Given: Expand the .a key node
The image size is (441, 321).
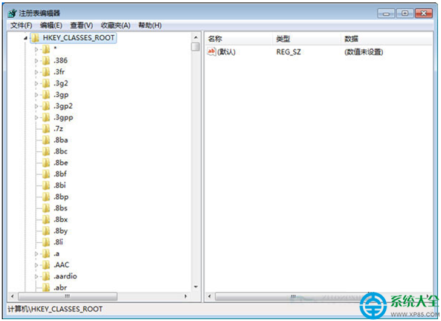Looking at the screenshot, I should pyautogui.click(x=36, y=254).
